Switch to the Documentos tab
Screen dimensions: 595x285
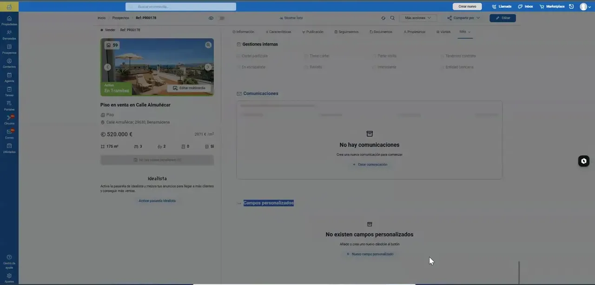(381, 32)
